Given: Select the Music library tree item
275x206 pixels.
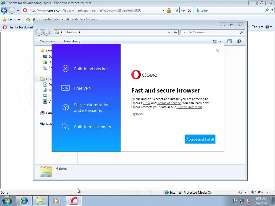Looking at the screenshot, I should [47, 90].
